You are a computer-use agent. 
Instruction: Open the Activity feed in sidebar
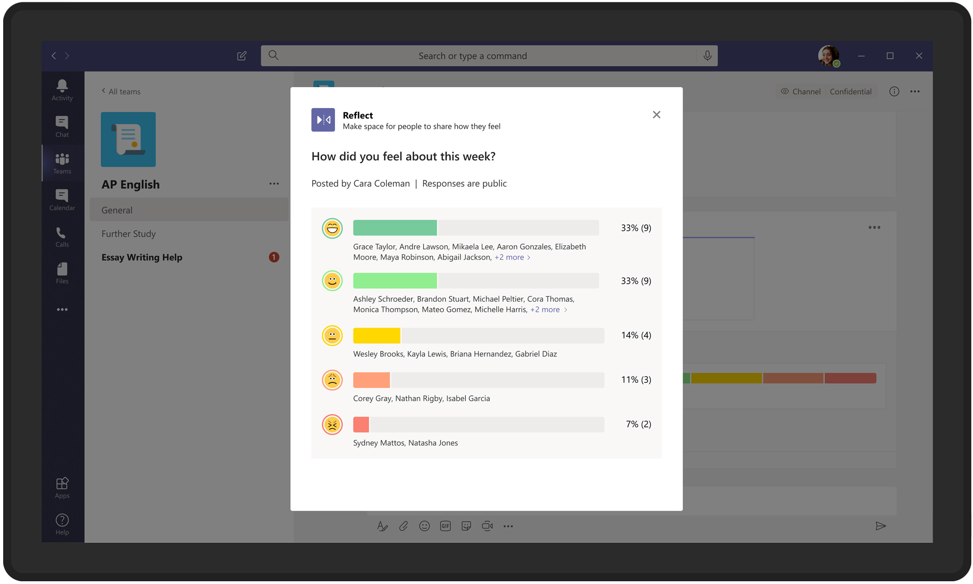tap(62, 90)
